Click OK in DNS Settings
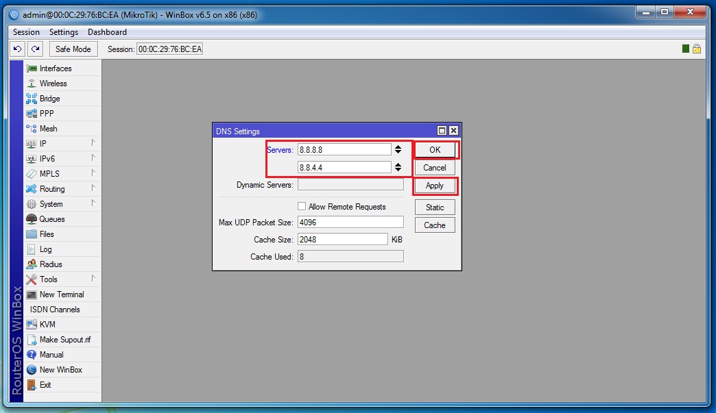The height and width of the screenshot is (413, 716). tap(435, 149)
